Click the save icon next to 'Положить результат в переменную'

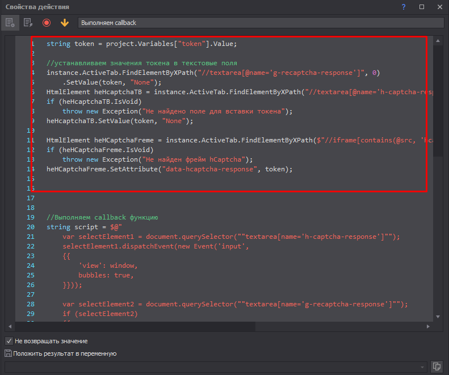click(8, 353)
